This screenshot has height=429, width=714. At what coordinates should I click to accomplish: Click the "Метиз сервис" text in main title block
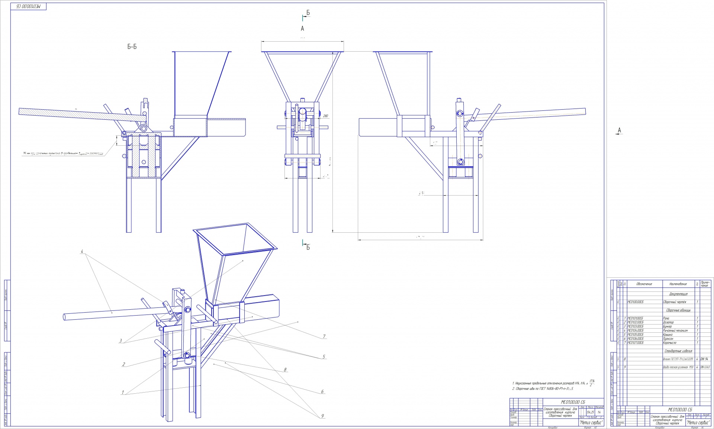591,423
